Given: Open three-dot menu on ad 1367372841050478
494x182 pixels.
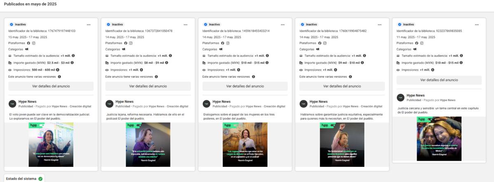Looking at the screenshot, I should [186, 25].
